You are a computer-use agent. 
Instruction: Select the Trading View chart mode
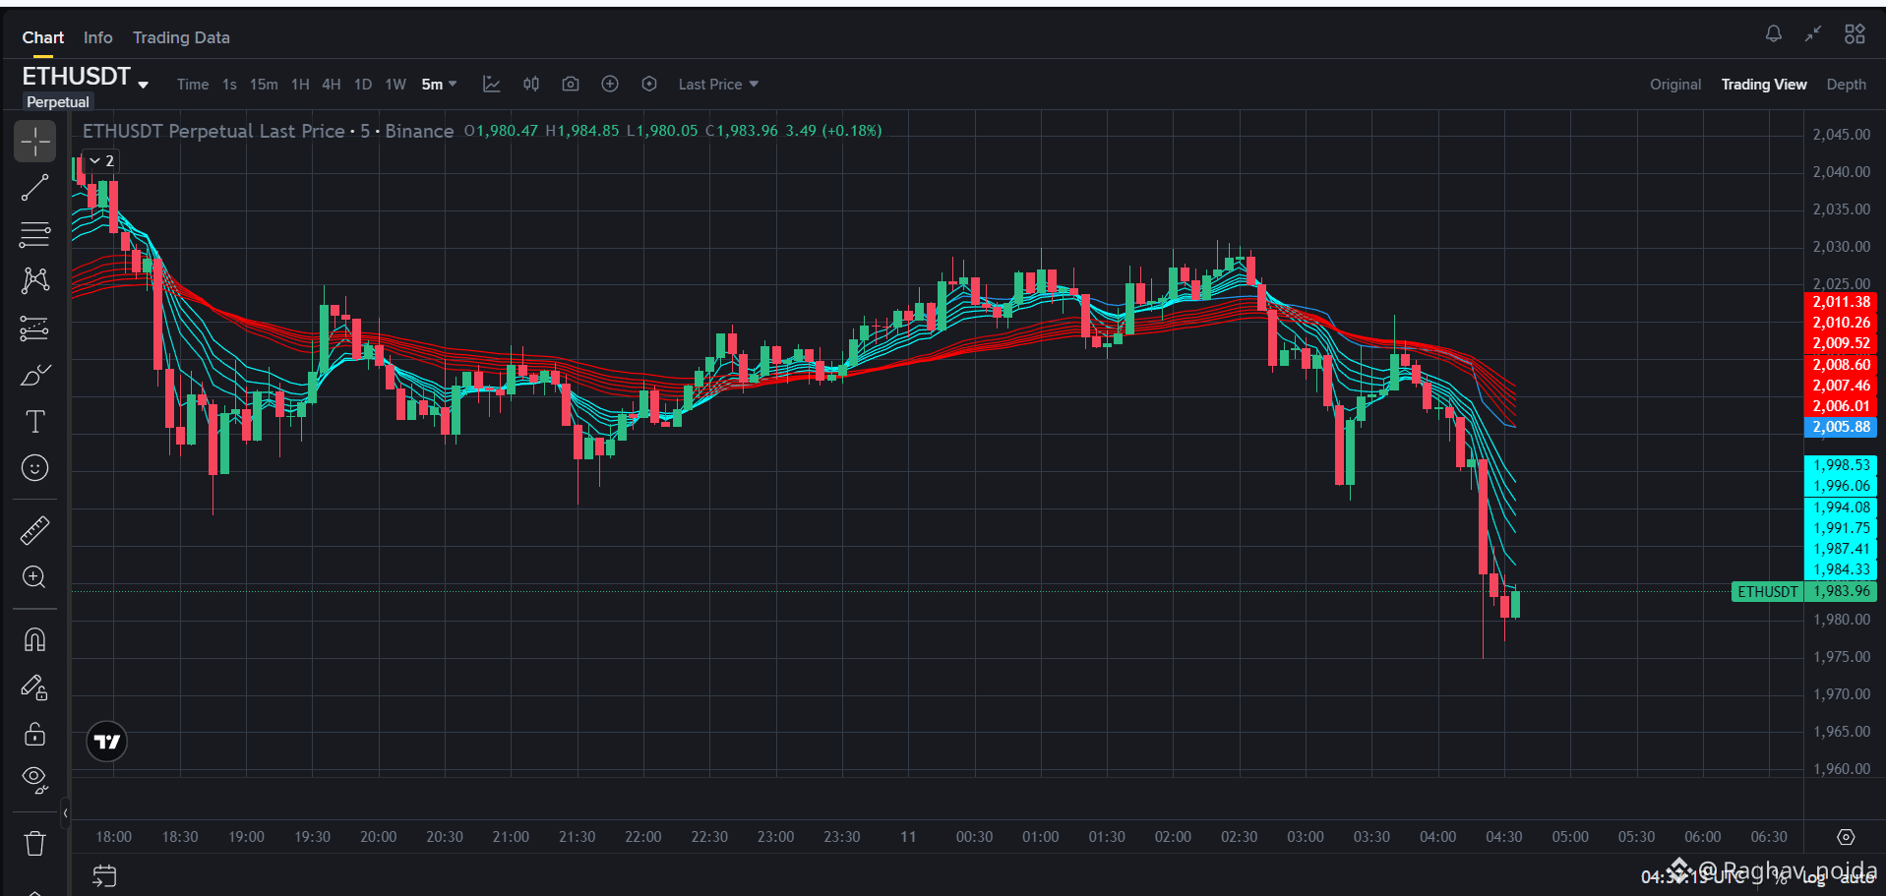1764,85
